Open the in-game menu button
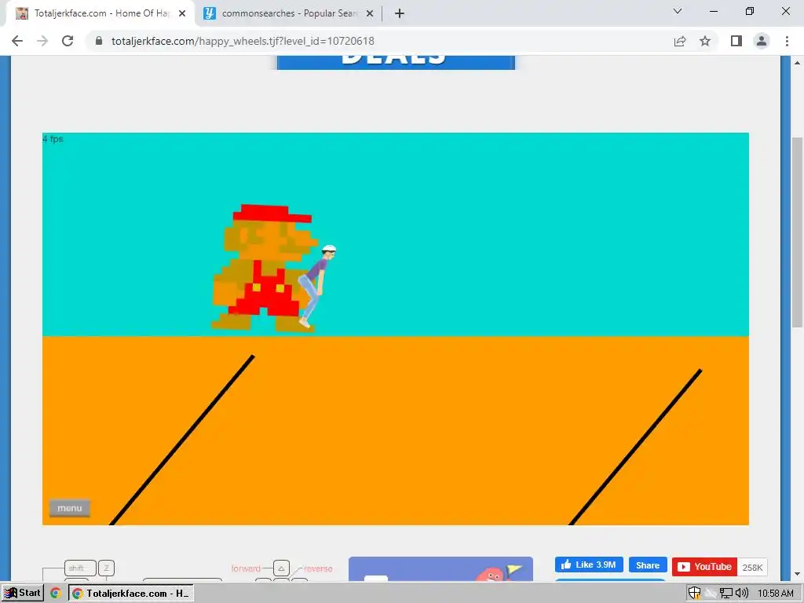804x603 pixels. point(70,508)
